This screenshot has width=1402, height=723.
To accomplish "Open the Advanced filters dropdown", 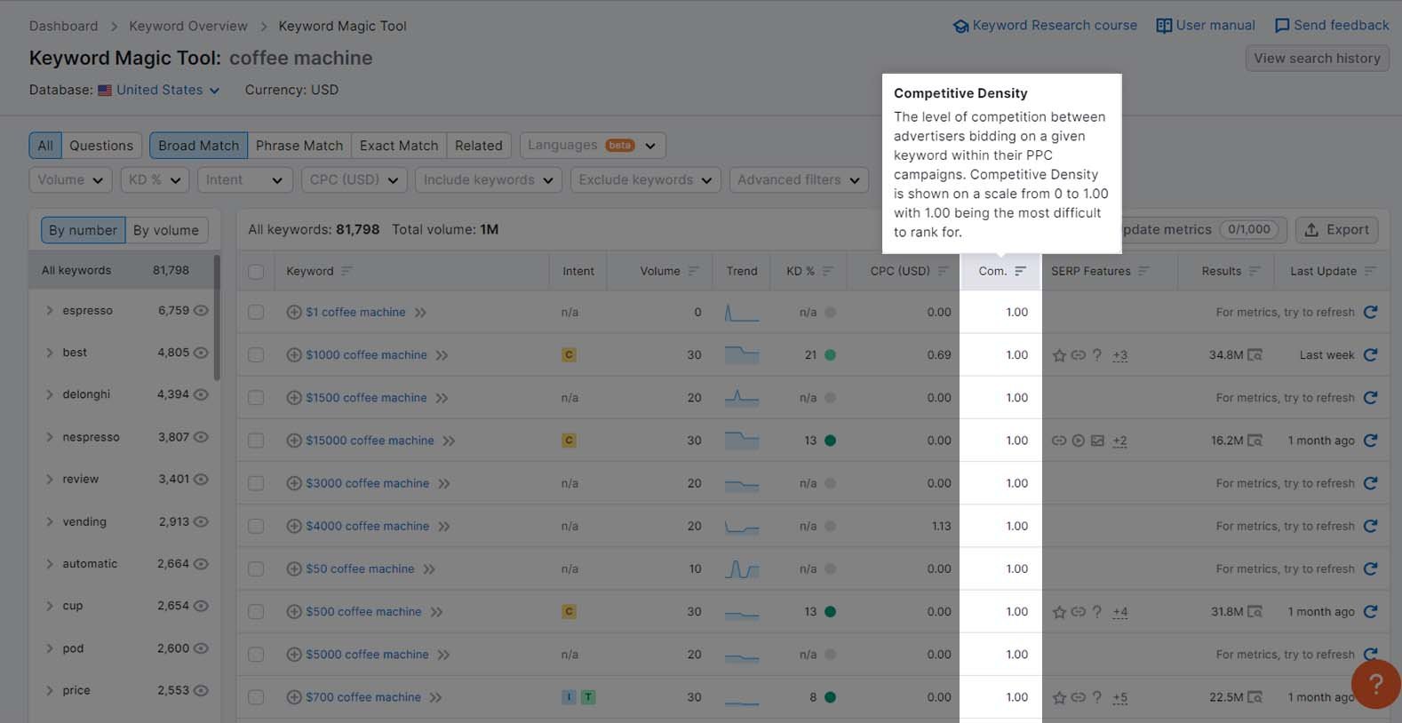I will [x=799, y=179].
